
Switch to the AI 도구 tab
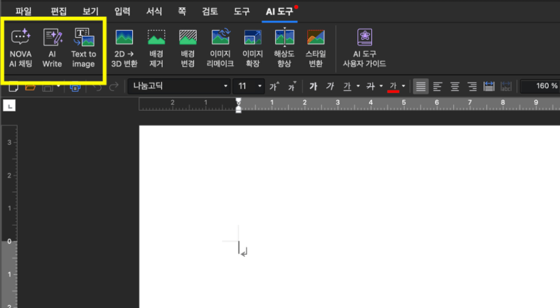coord(279,11)
